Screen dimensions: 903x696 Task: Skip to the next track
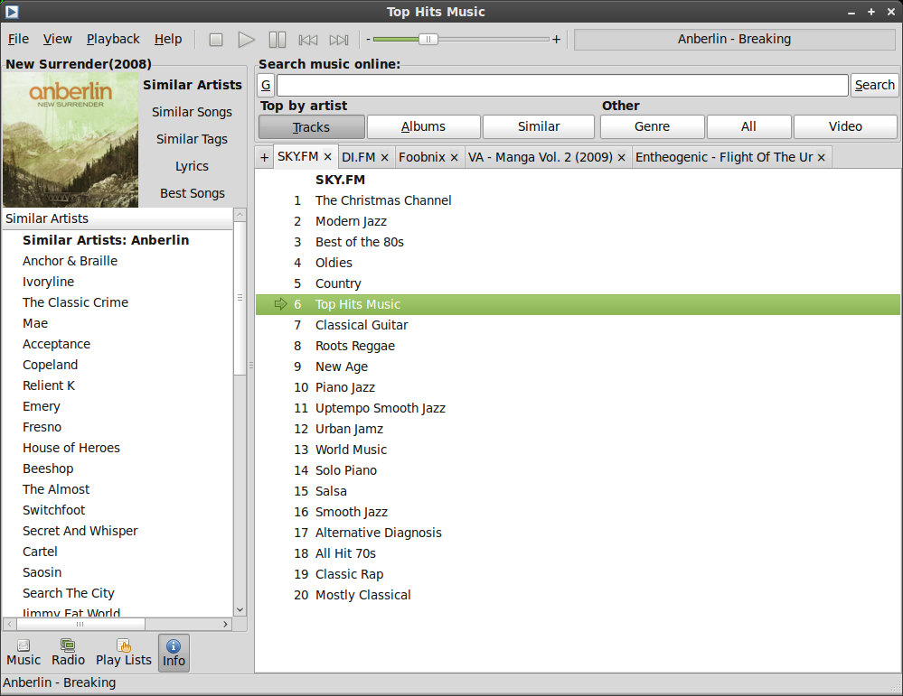click(339, 39)
